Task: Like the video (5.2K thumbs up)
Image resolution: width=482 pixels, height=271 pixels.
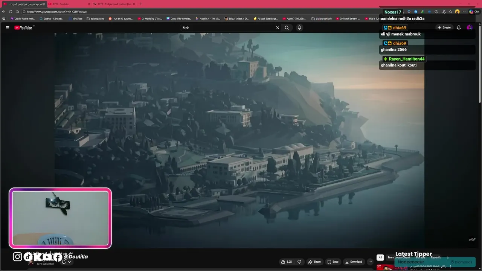Action: pos(287,262)
